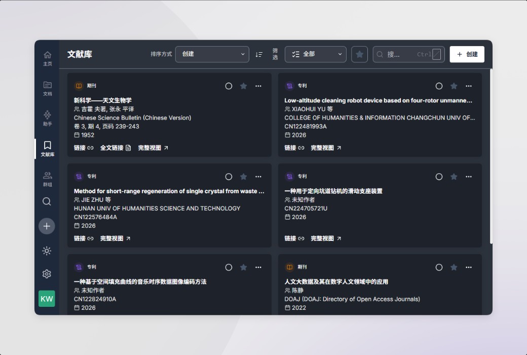Open 排序方式 创建 sort dropdown
The image size is (527, 355).
[212, 54]
